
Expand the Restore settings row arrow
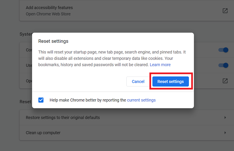[x=225, y=118]
